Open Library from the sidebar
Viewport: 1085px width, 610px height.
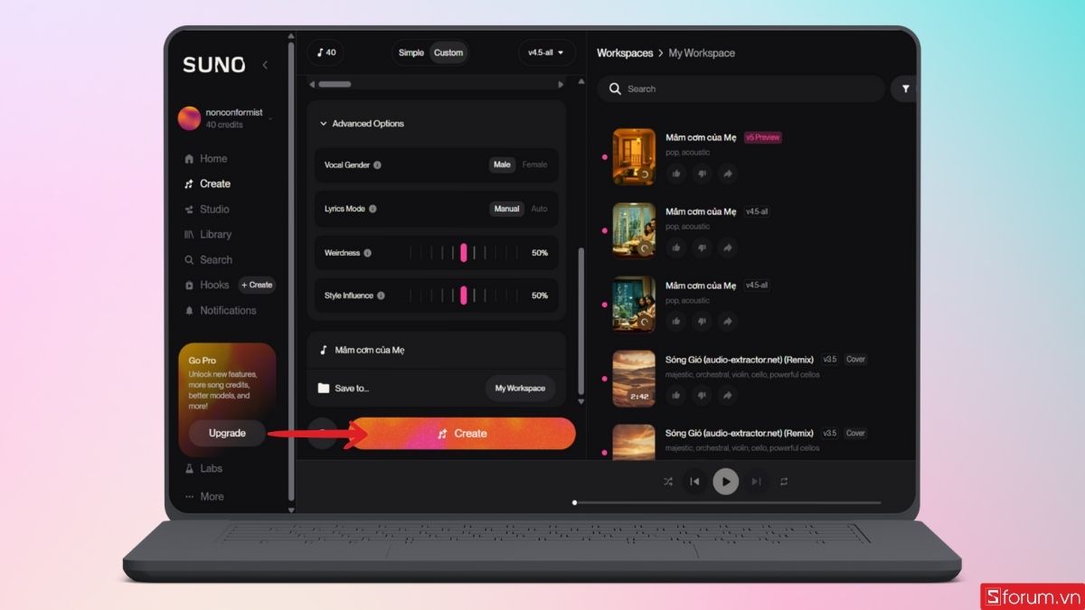tap(208, 234)
